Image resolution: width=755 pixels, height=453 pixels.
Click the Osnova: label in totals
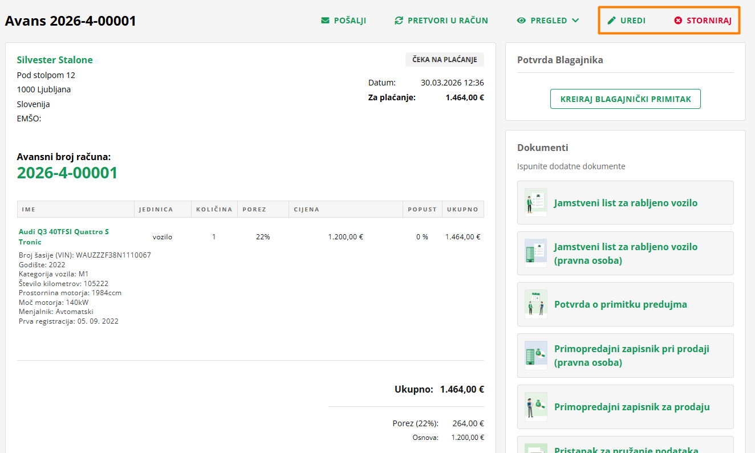[425, 438]
